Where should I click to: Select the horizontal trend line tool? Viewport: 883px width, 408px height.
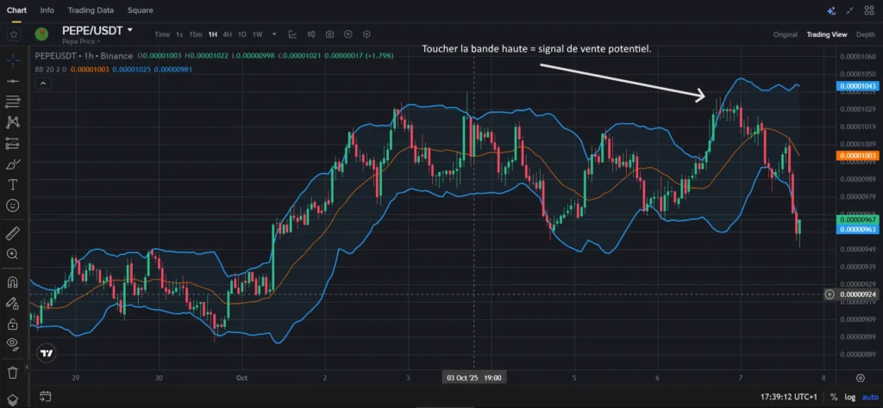pyautogui.click(x=12, y=81)
